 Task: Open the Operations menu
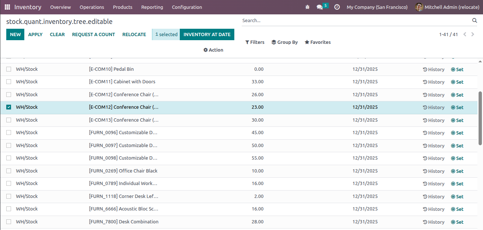pyautogui.click(x=92, y=7)
